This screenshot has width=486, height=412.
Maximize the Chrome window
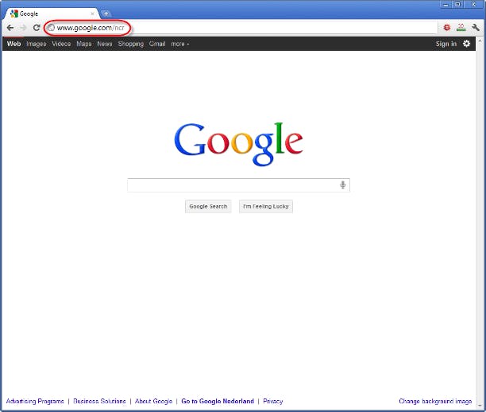click(x=457, y=4)
